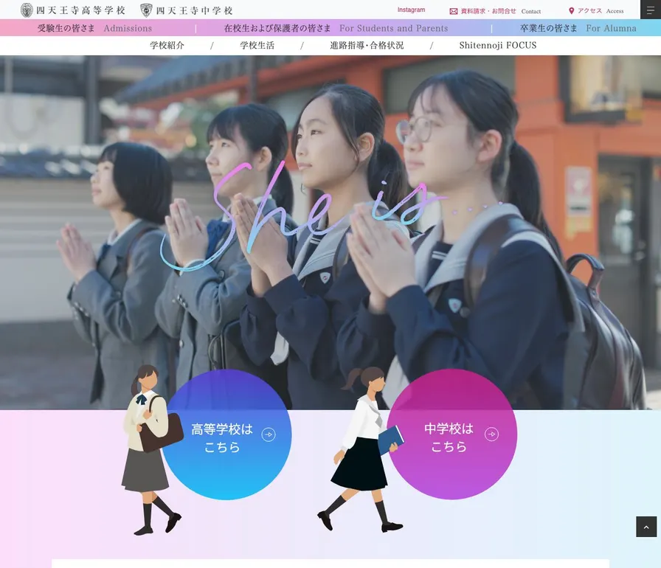Select 在校生および保護者の皆さま tab
Viewport: 661px width, 568px height.
pyautogui.click(x=336, y=28)
